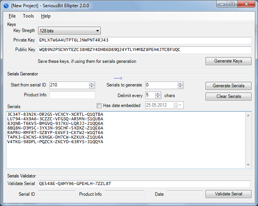Click the Clear Serials button
258x206 pixels.
pos(228,96)
